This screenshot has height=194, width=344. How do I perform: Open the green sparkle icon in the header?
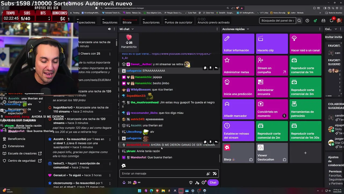coord(315,20)
